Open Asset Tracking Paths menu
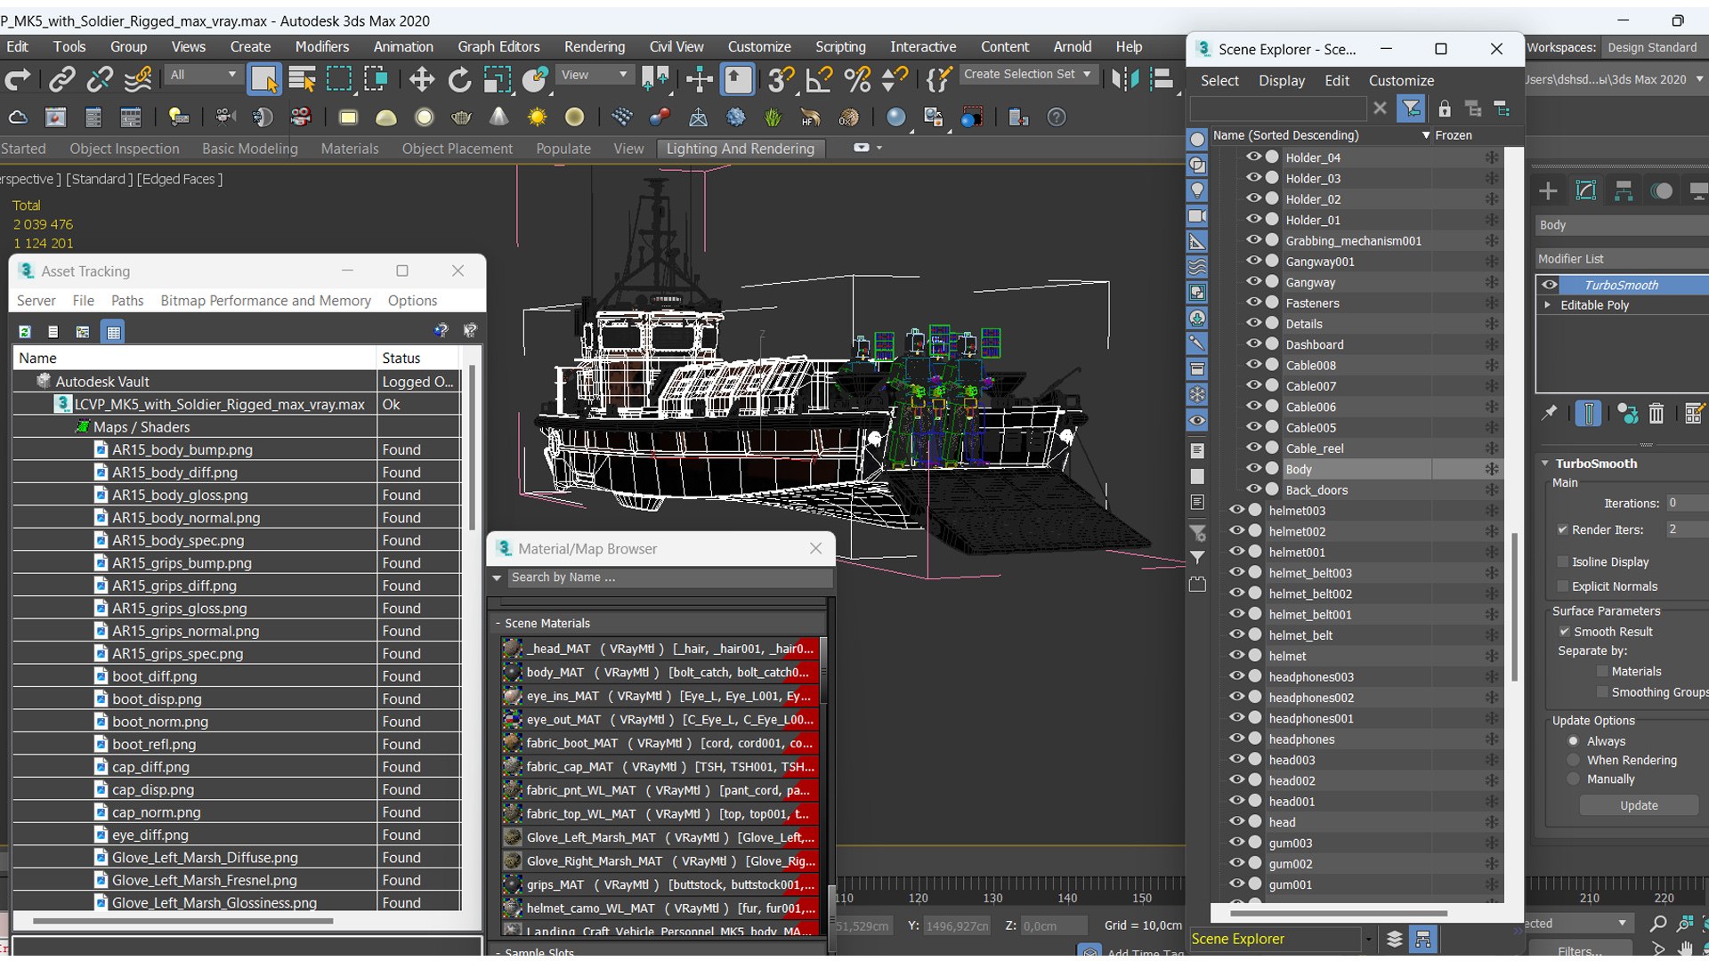 coord(127,301)
